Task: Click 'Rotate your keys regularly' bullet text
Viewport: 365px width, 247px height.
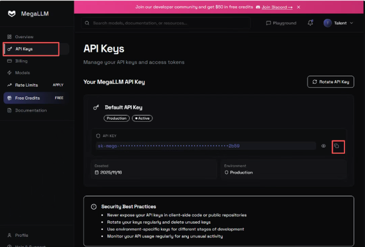Action: 159,223
